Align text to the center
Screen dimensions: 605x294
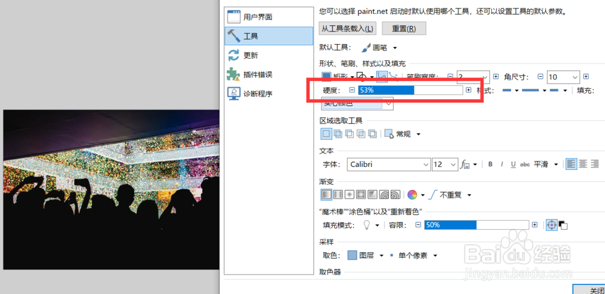(583, 164)
